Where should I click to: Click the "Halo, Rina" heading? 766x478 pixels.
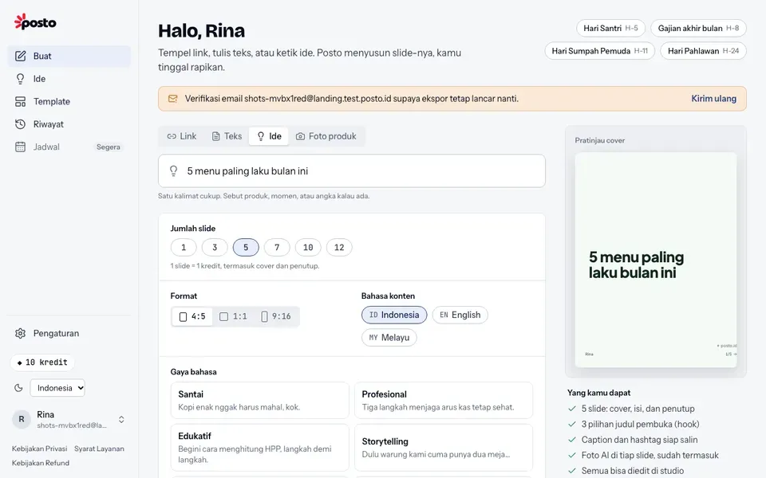[201, 31]
